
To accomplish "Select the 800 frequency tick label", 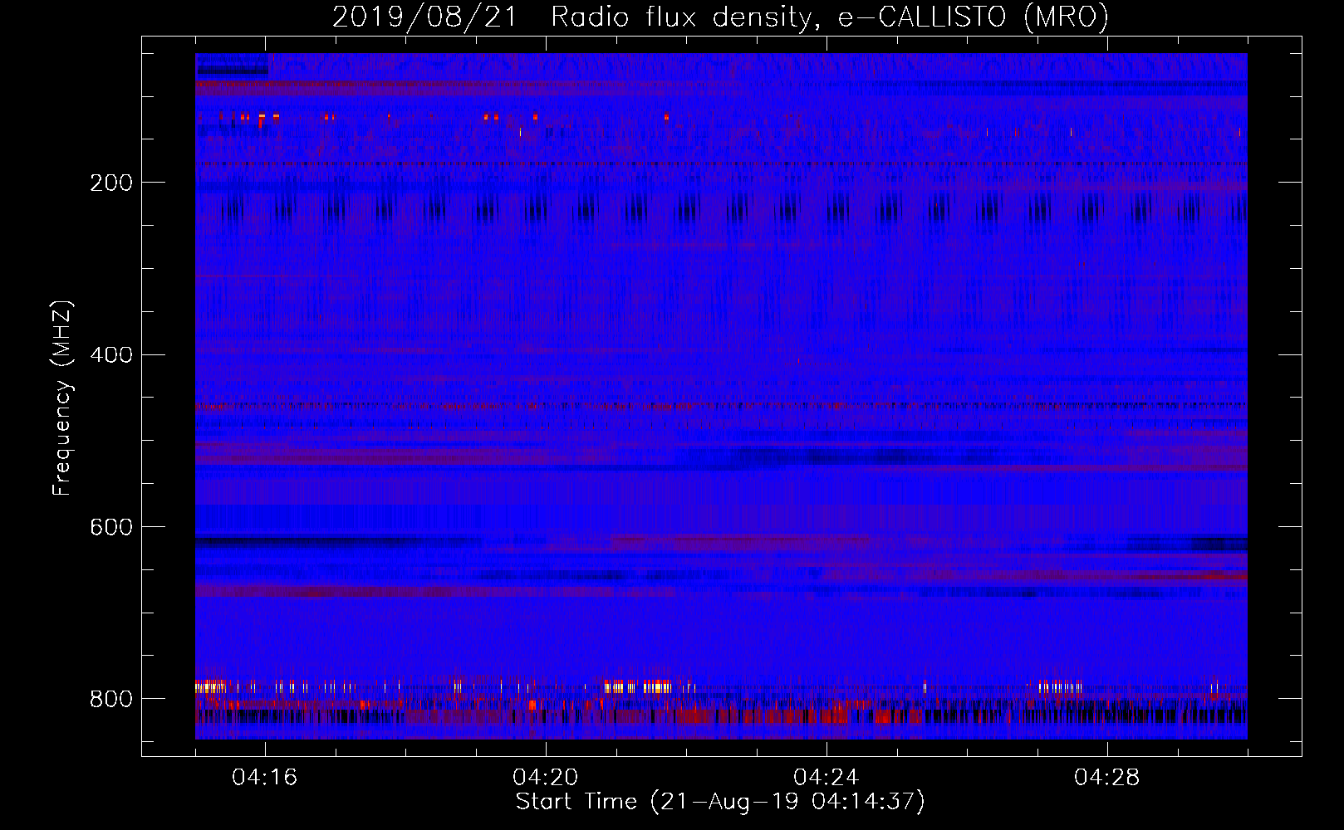I will [110, 699].
